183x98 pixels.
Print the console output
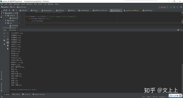[x=8, y=45]
